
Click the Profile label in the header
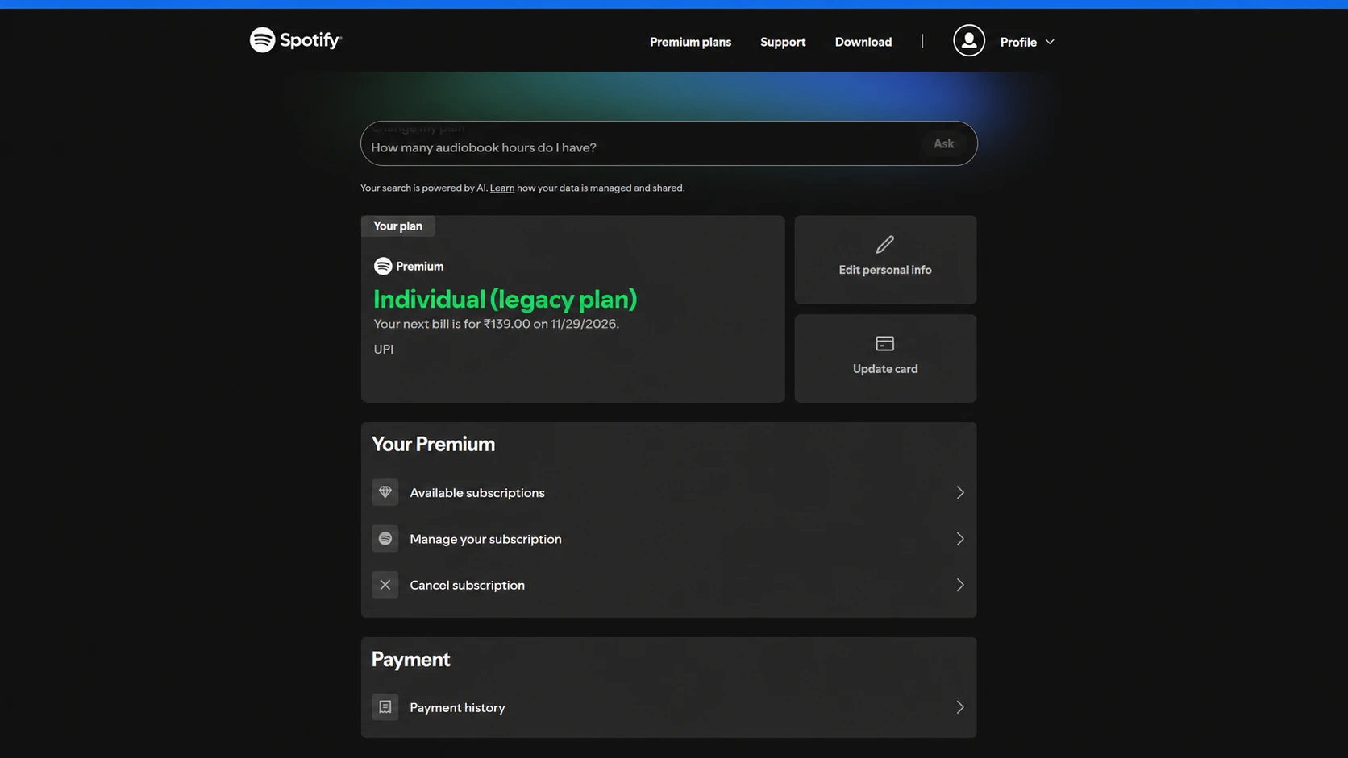point(1018,42)
